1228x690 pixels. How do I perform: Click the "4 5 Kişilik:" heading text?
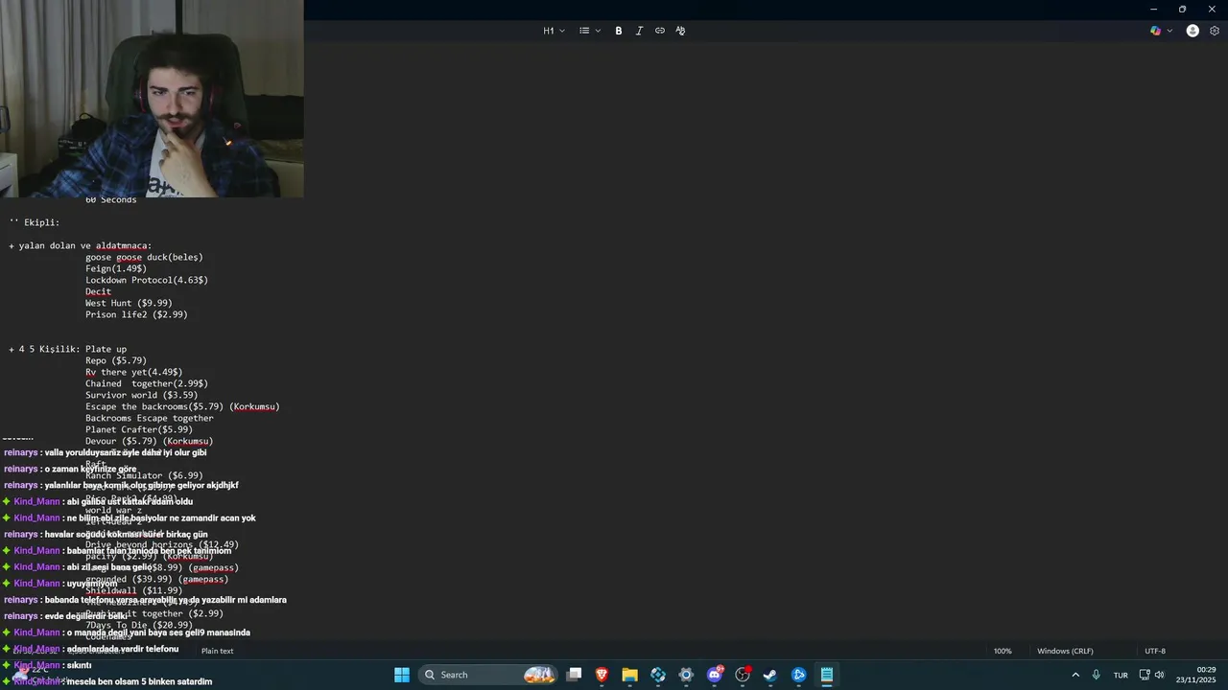49,349
